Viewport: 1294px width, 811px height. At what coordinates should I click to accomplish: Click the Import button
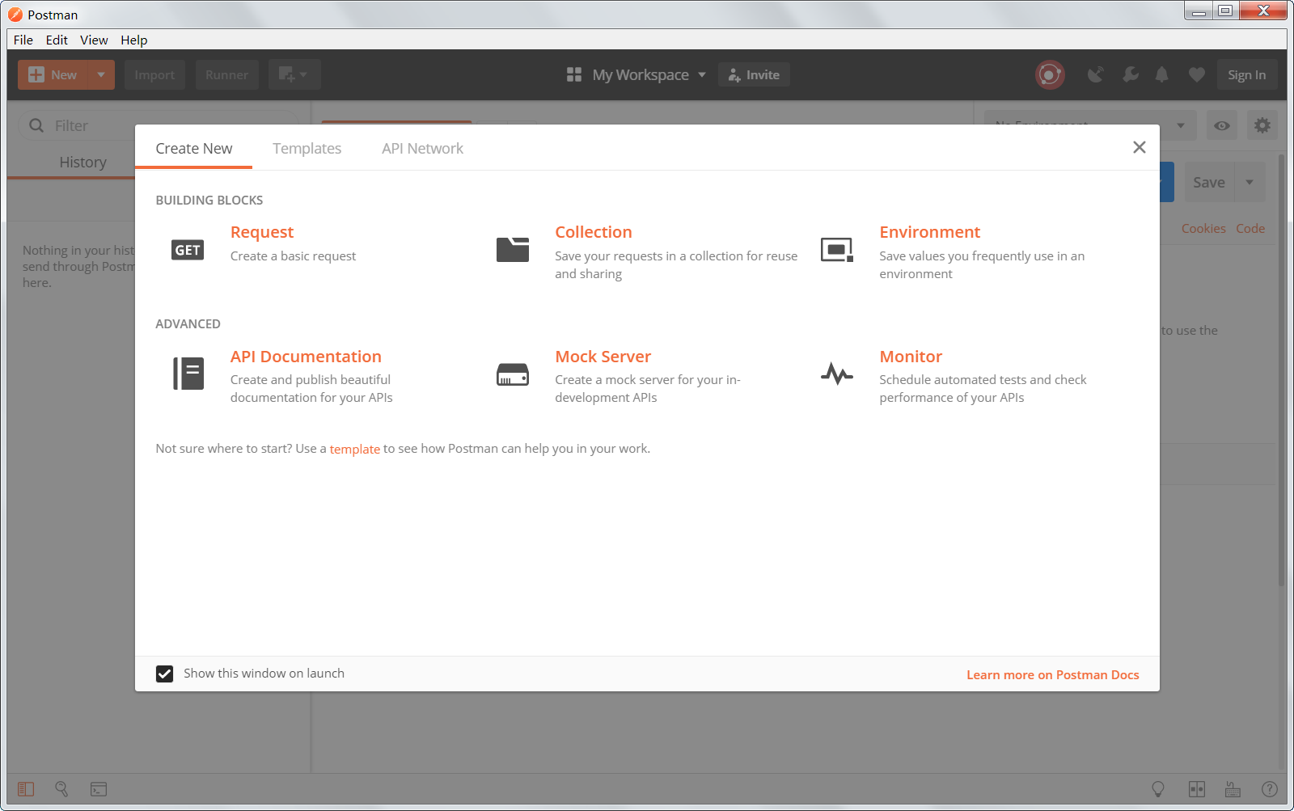154,75
